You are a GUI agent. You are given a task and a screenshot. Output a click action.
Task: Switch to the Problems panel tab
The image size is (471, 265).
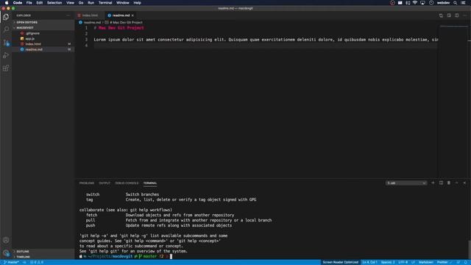point(87,183)
